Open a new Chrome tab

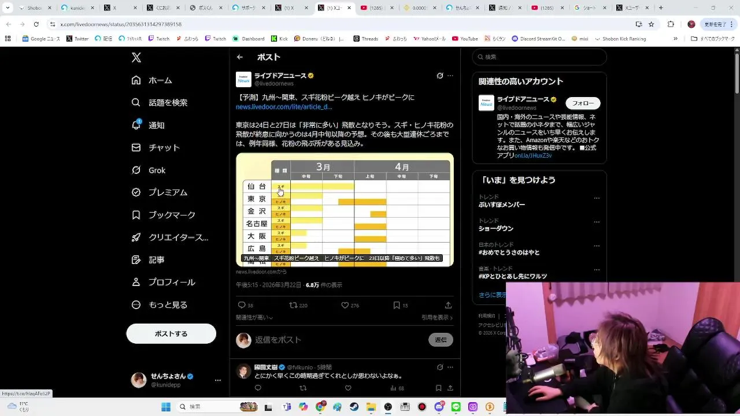coord(661,8)
